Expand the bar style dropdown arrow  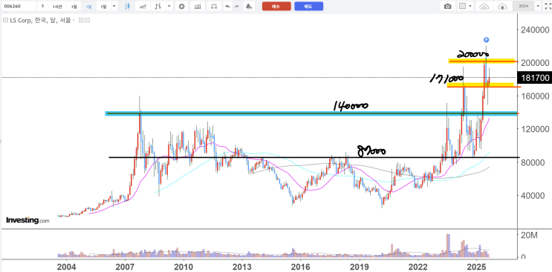pos(169,7)
